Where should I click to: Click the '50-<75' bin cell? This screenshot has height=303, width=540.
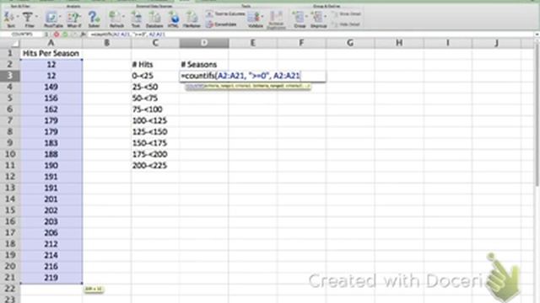pyautogui.click(x=155, y=98)
